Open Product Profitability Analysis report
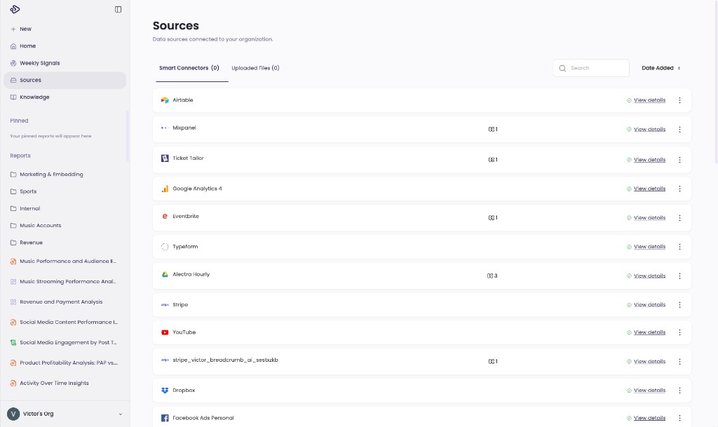The height and width of the screenshot is (427, 718). point(65,363)
